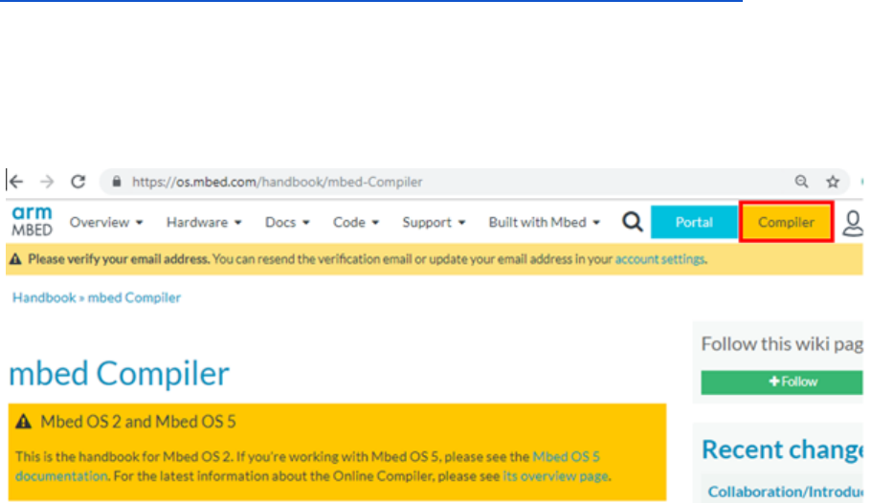Open the Built with Mbed menu
Screen dimensions: 871x503
(545, 222)
